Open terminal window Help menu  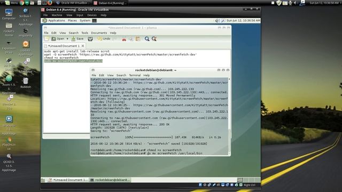click(x=146, y=75)
